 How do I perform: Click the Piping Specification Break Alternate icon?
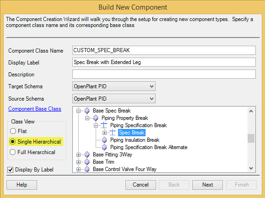(x=104, y=147)
